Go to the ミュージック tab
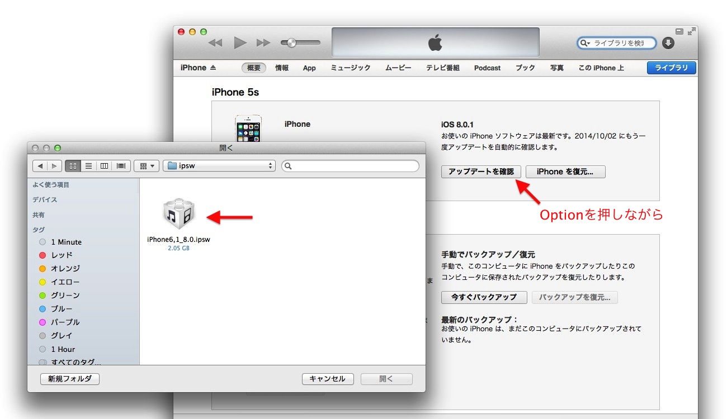The width and height of the screenshot is (727, 419). 351,68
